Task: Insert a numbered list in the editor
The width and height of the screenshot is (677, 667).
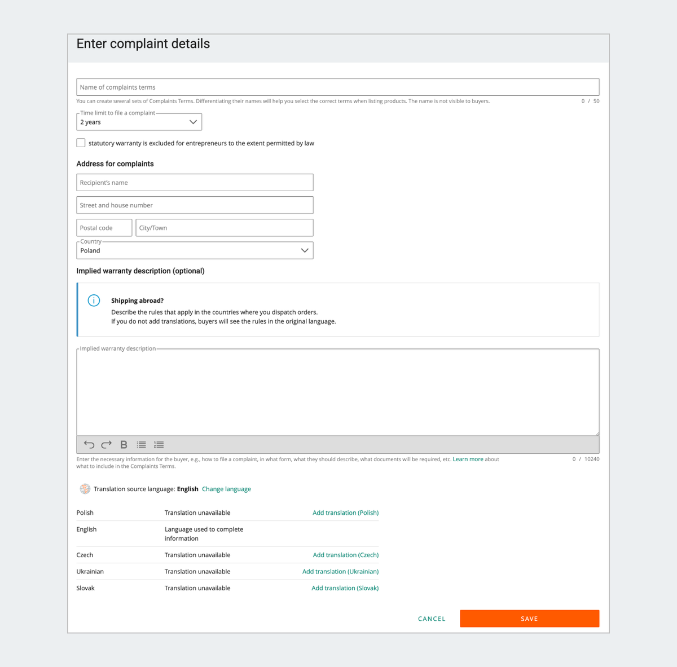Action: 159,444
